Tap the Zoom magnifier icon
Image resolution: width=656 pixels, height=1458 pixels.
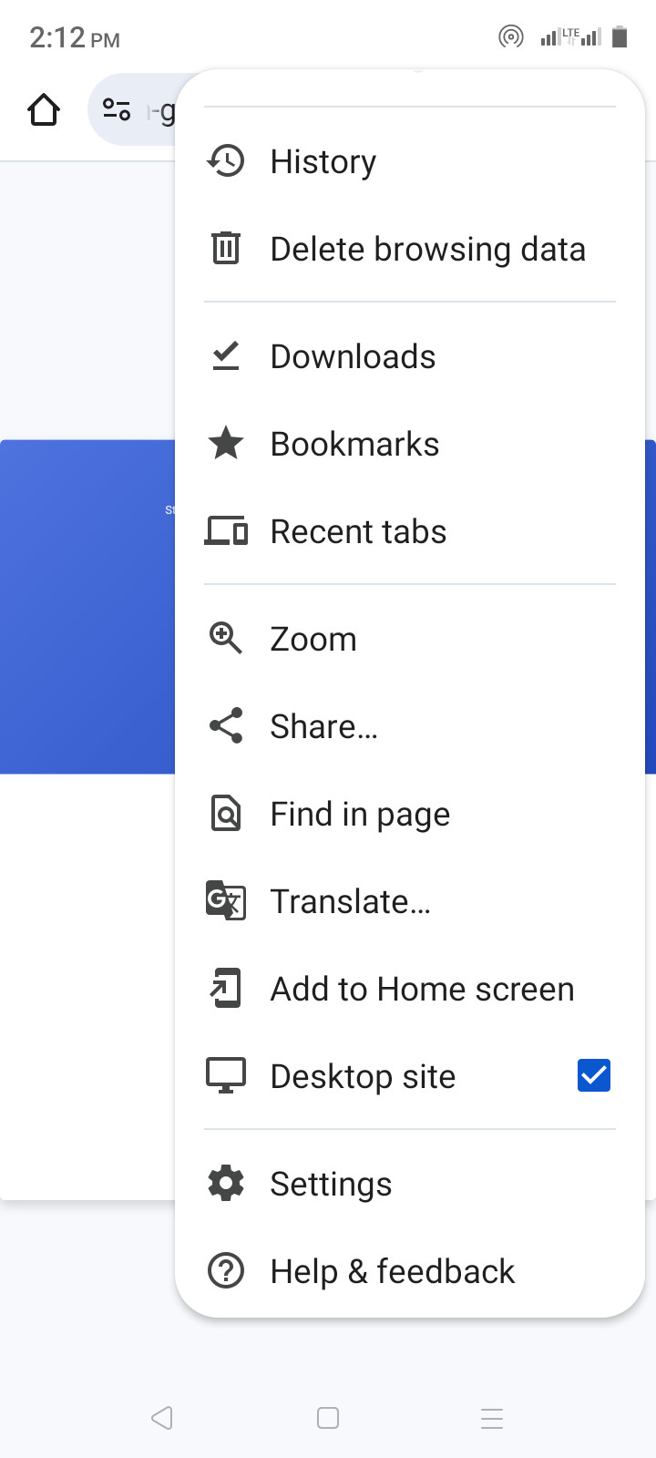(225, 638)
